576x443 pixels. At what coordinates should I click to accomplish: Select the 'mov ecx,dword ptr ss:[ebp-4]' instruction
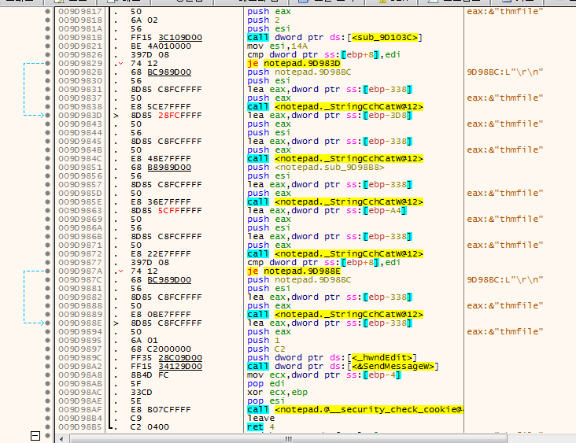click(324, 375)
